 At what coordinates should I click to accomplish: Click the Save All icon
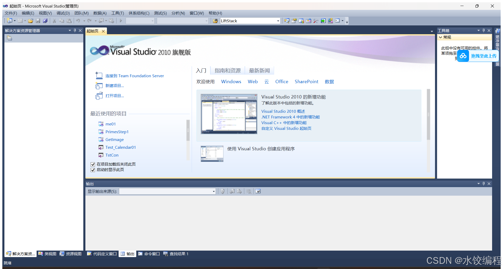(x=45, y=21)
